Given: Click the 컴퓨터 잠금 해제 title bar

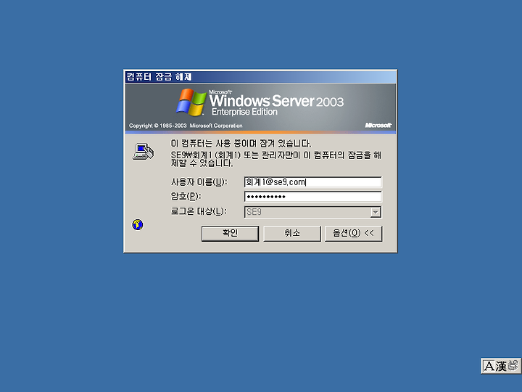Looking at the screenshot, I should (260, 77).
